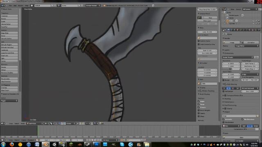
Task: Open the Render properties tab icon
Action: click(228, 30)
